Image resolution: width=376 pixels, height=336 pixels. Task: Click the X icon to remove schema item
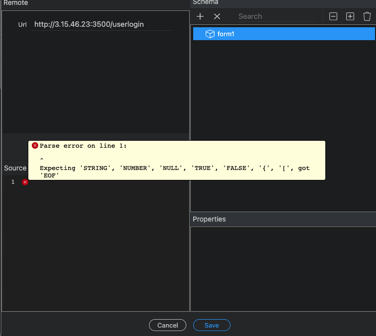(217, 16)
